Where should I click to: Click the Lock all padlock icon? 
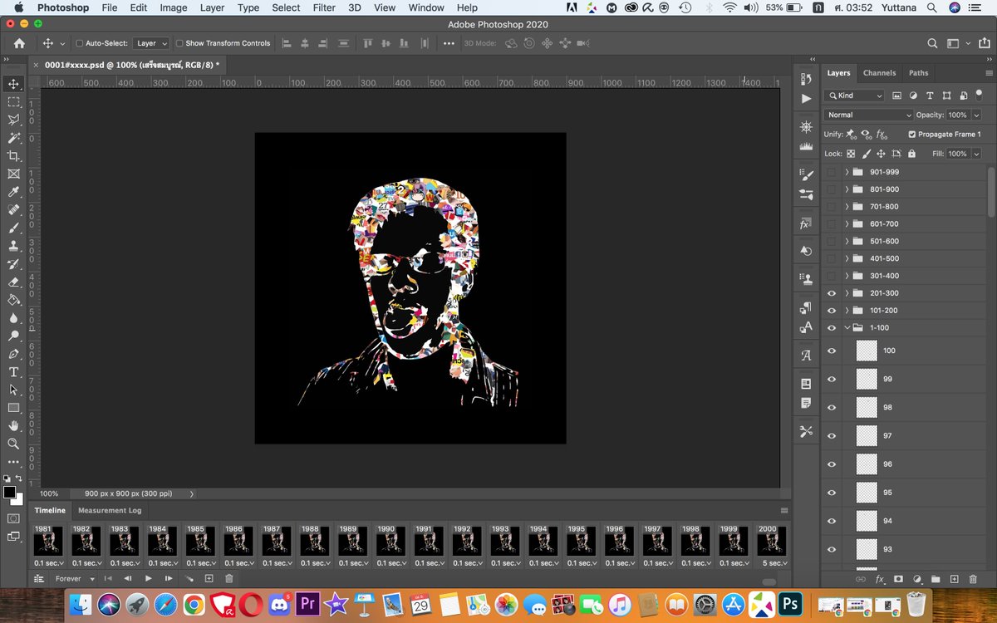click(x=911, y=154)
